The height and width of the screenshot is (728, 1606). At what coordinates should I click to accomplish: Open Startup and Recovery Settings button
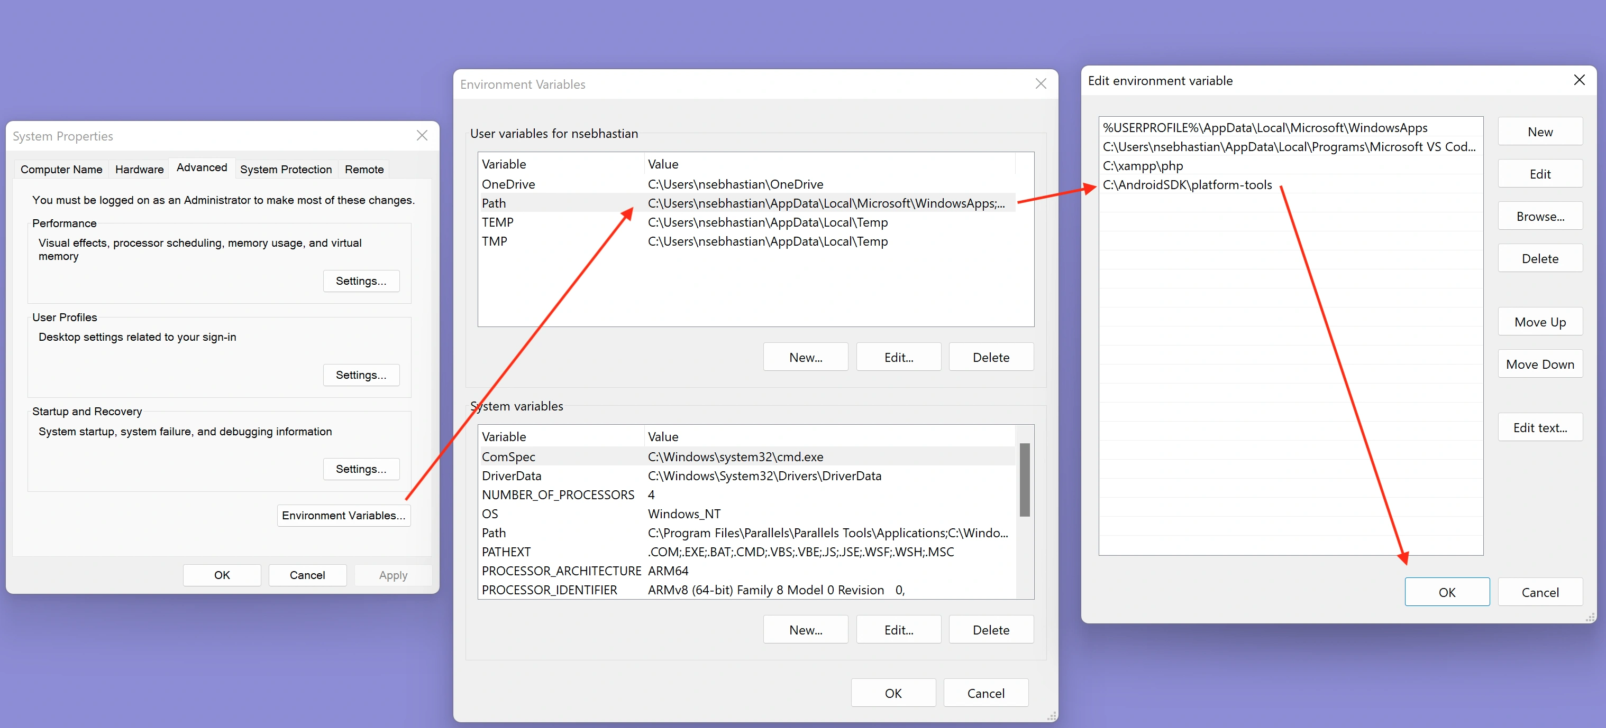pos(361,469)
